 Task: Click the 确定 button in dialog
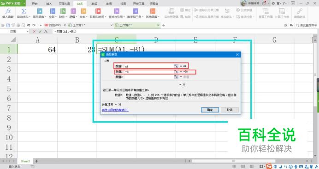click(210, 110)
